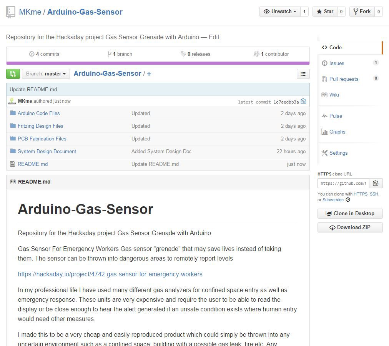Viewport: 389px width, 346px height.
Task: Open the System Design Document folder
Action: (47, 151)
